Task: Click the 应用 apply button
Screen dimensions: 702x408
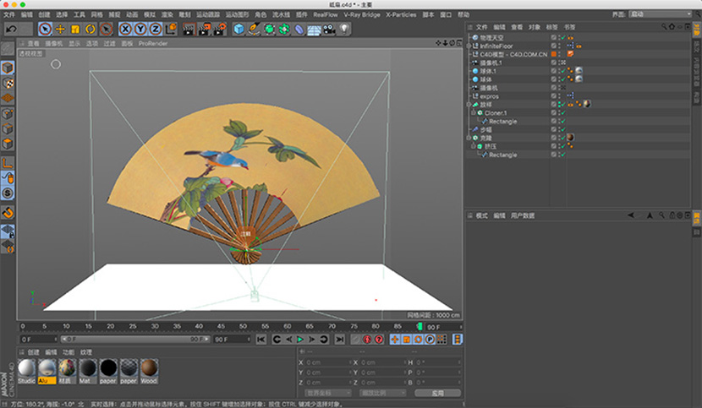Action: coord(437,393)
